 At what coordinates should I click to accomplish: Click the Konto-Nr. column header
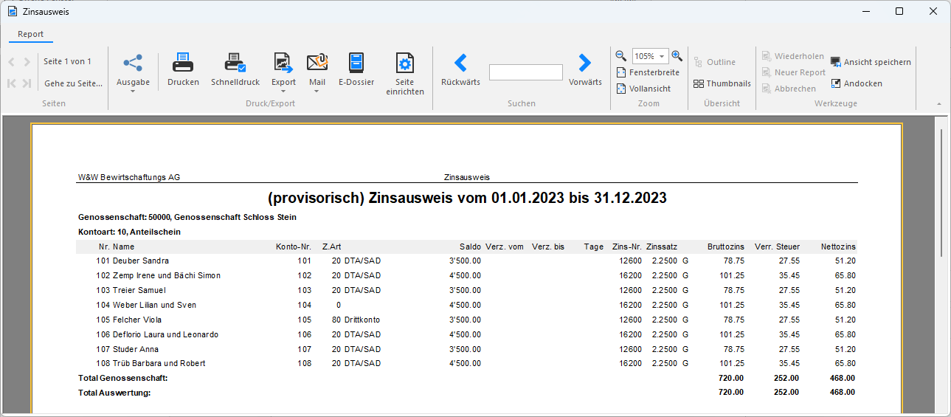pos(294,247)
